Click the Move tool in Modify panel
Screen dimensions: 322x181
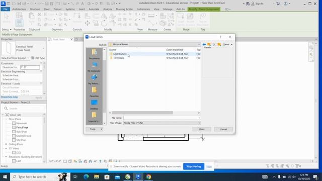pos(88,23)
